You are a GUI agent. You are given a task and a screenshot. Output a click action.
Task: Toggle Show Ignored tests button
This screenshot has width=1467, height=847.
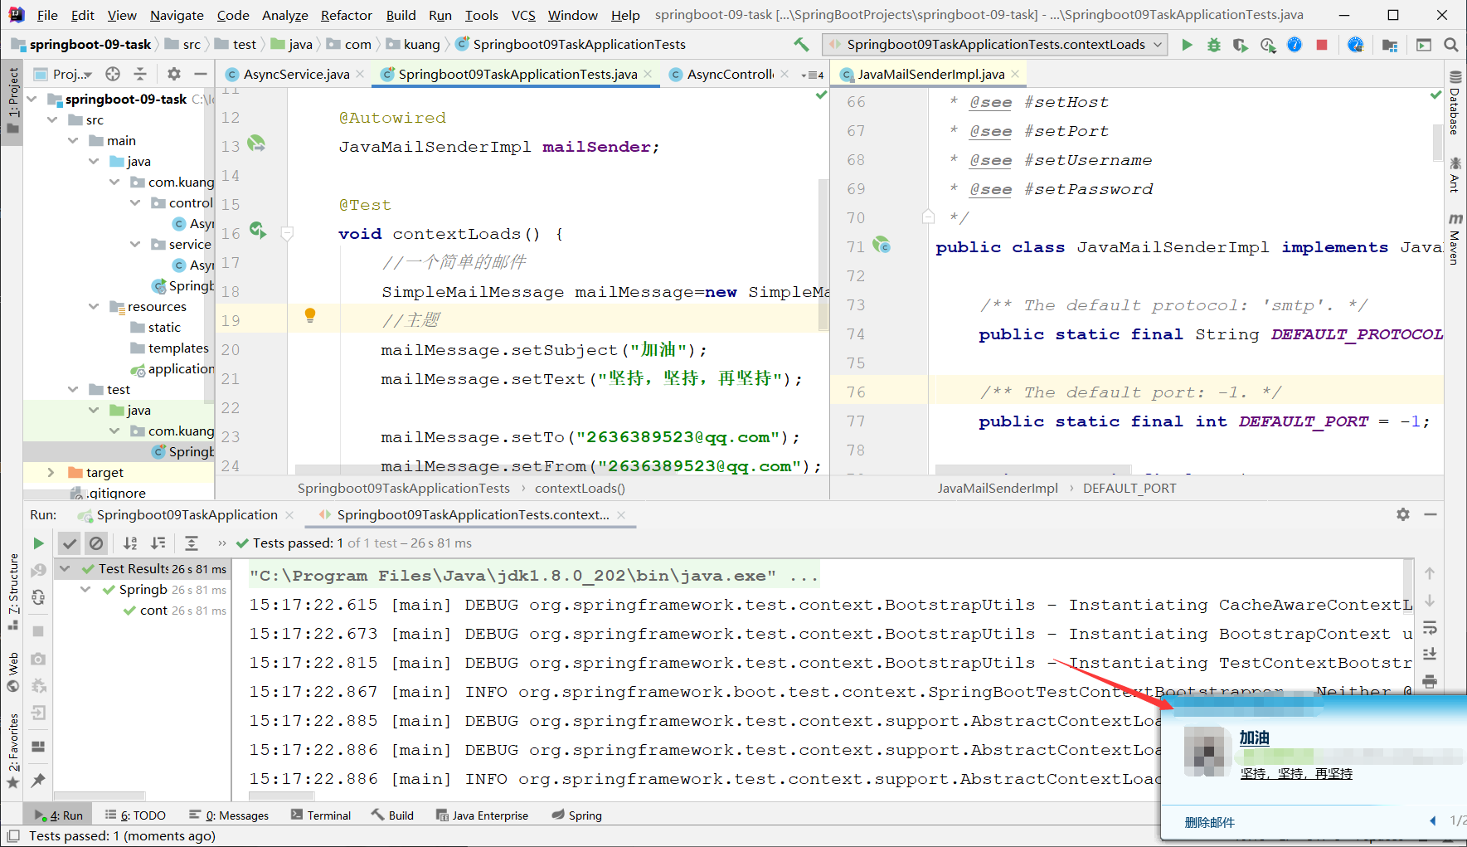pyautogui.click(x=96, y=543)
